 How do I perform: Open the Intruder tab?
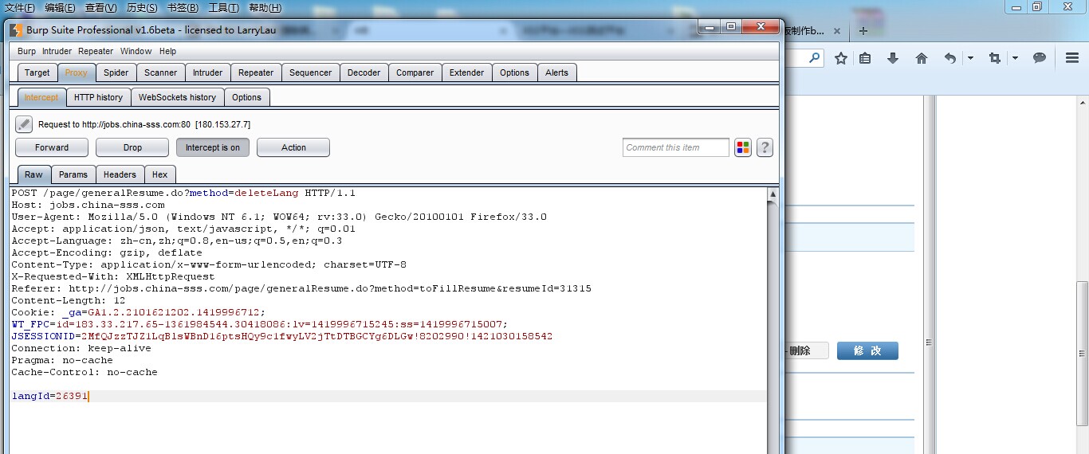click(x=208, y=72)
